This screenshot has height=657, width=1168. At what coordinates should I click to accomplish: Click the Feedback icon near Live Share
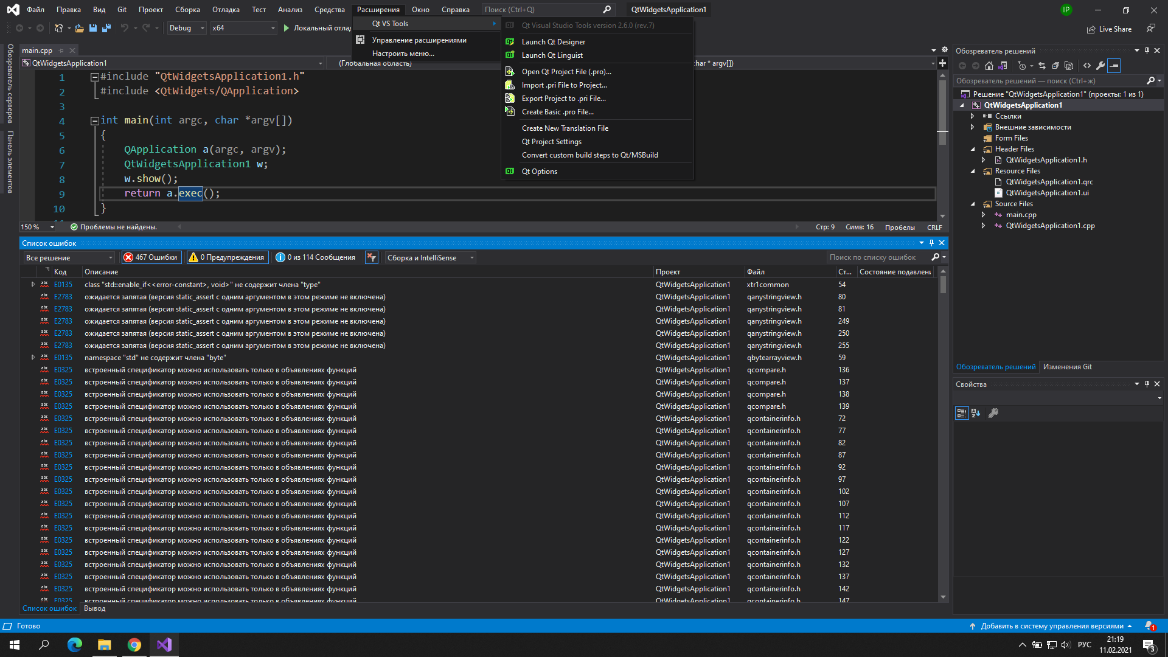[1151, 29]
